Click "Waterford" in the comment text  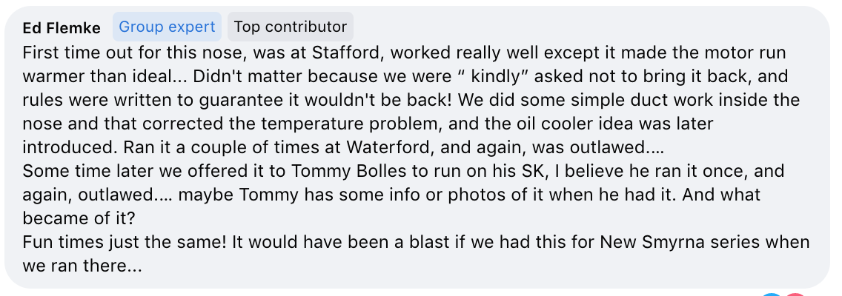tap(386, 147)
